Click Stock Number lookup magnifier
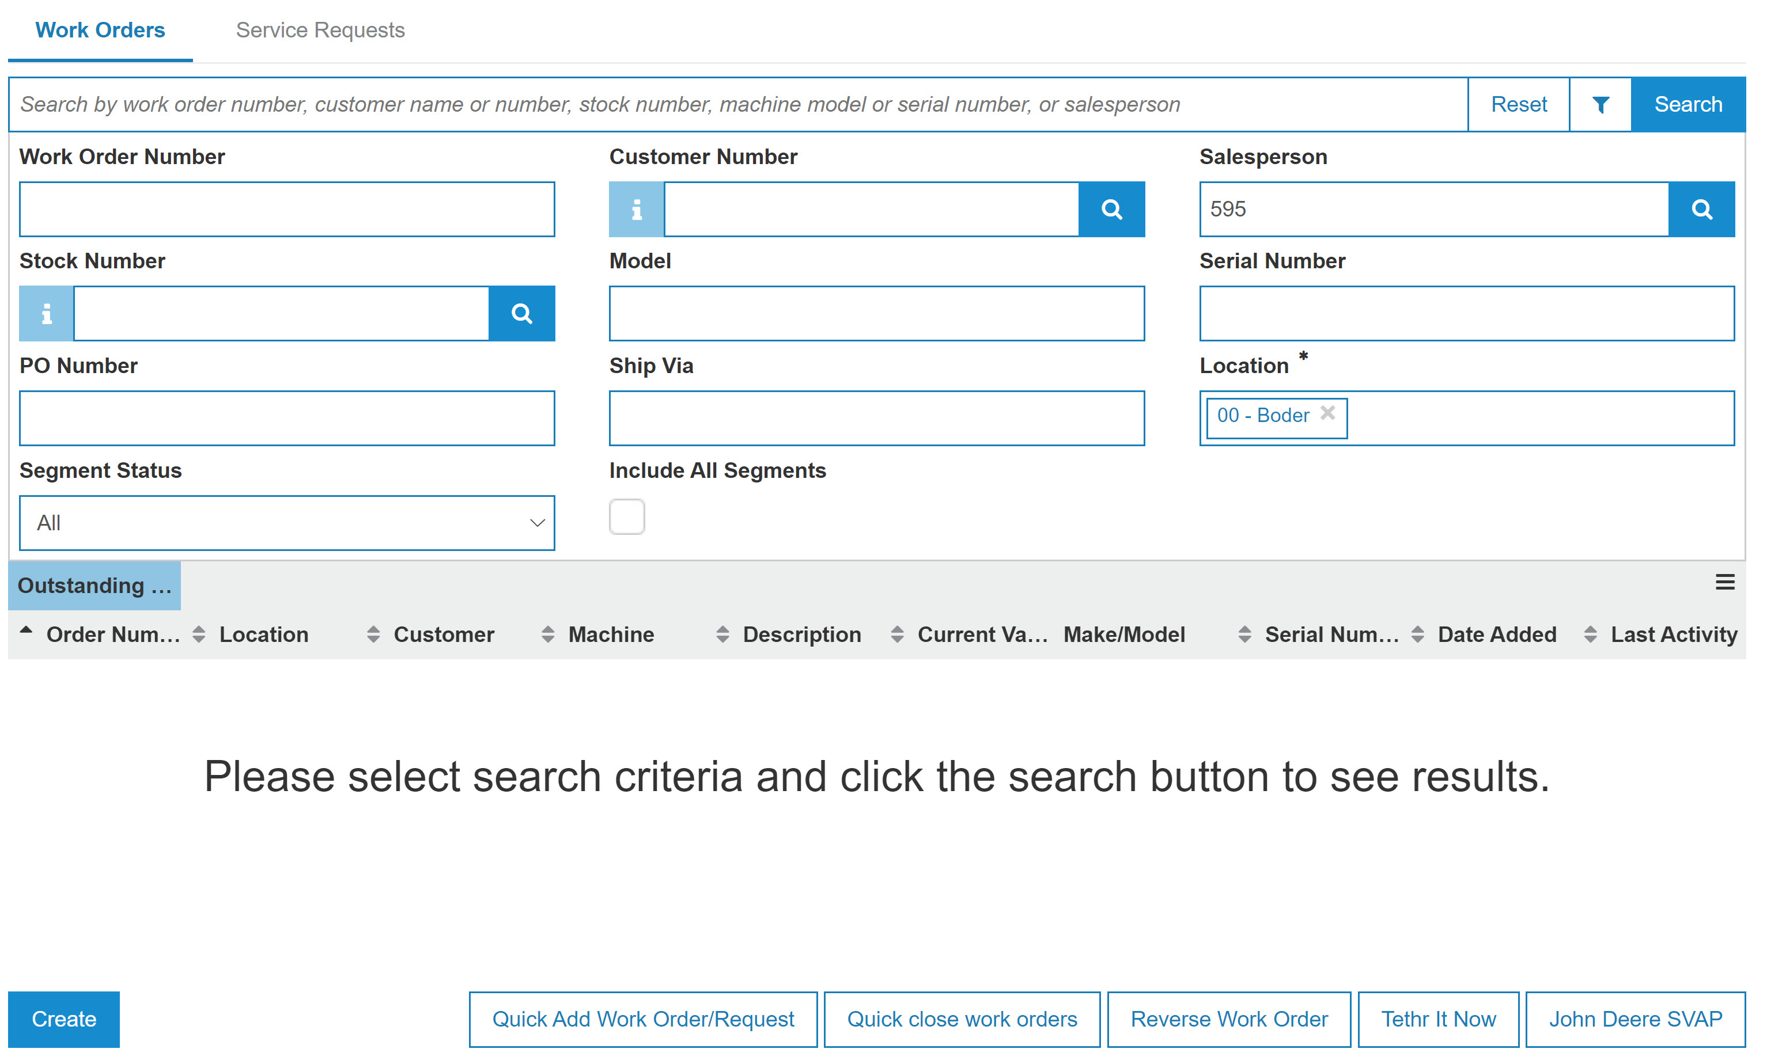The width and height of the screenshot is (1767, 1064). (x=521, y=313)
